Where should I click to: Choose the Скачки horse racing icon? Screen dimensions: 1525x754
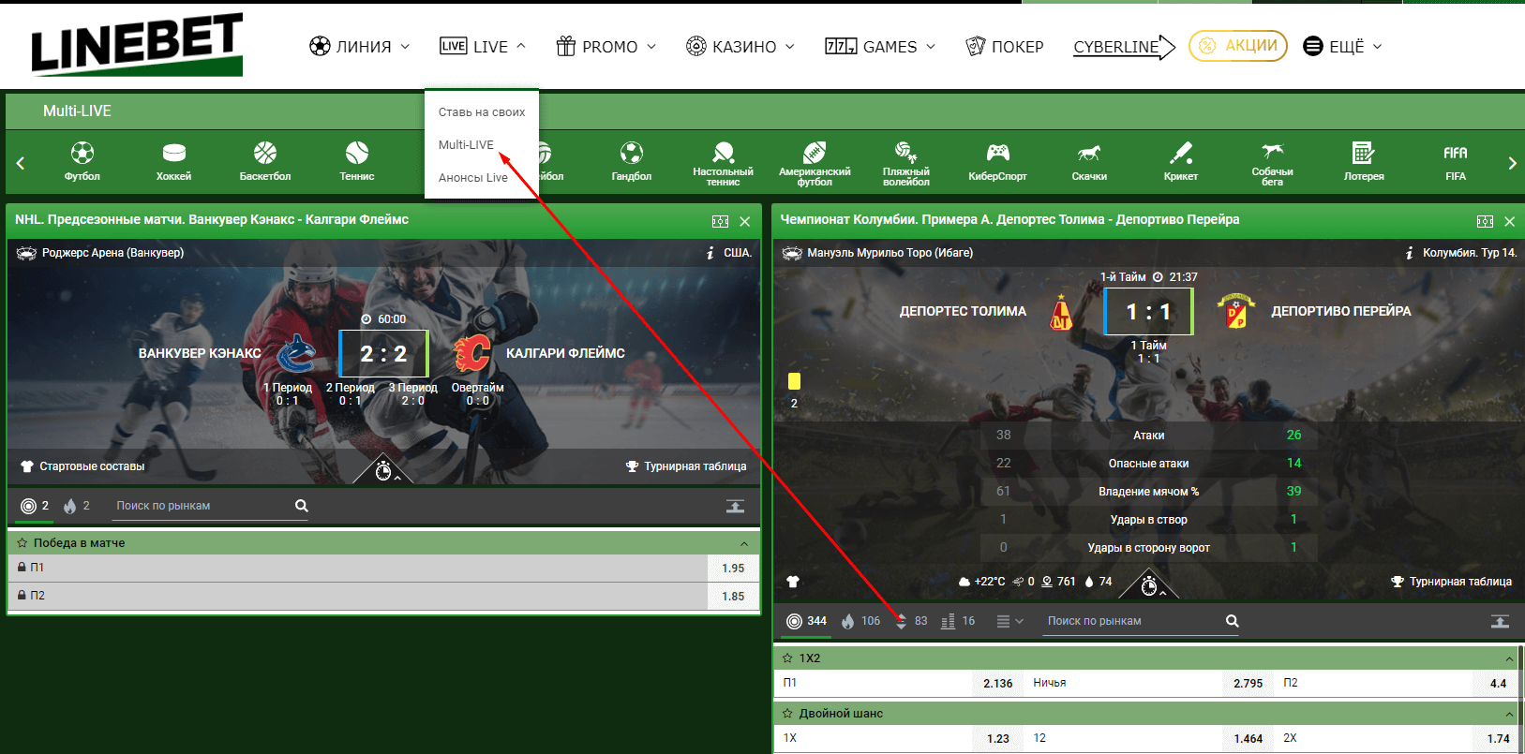[1089, 161]
